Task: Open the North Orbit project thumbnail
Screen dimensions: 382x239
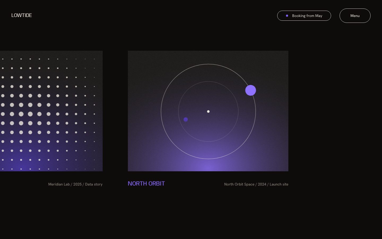Action: (x=208, y=111)
